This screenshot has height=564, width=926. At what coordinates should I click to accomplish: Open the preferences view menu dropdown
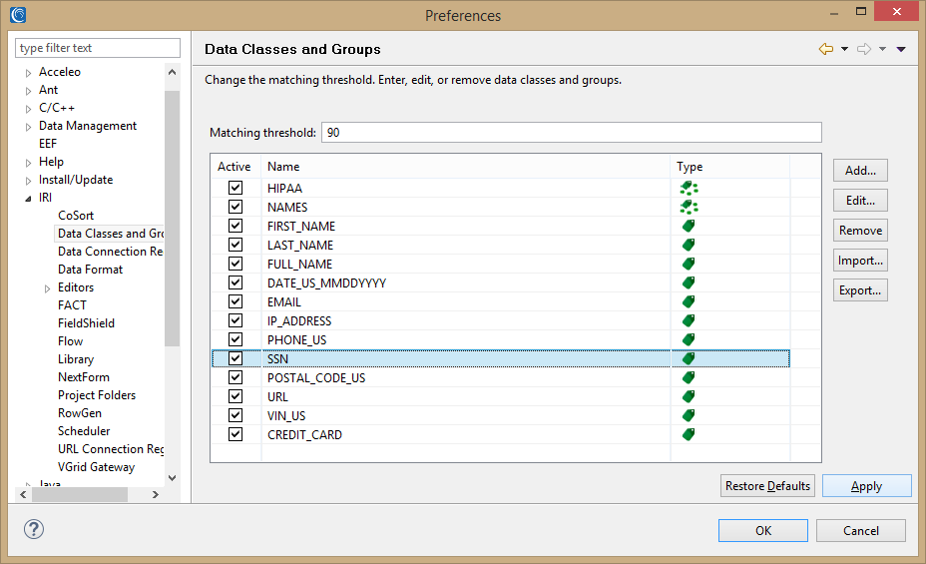pyautogui.click(x=901, y=49)
